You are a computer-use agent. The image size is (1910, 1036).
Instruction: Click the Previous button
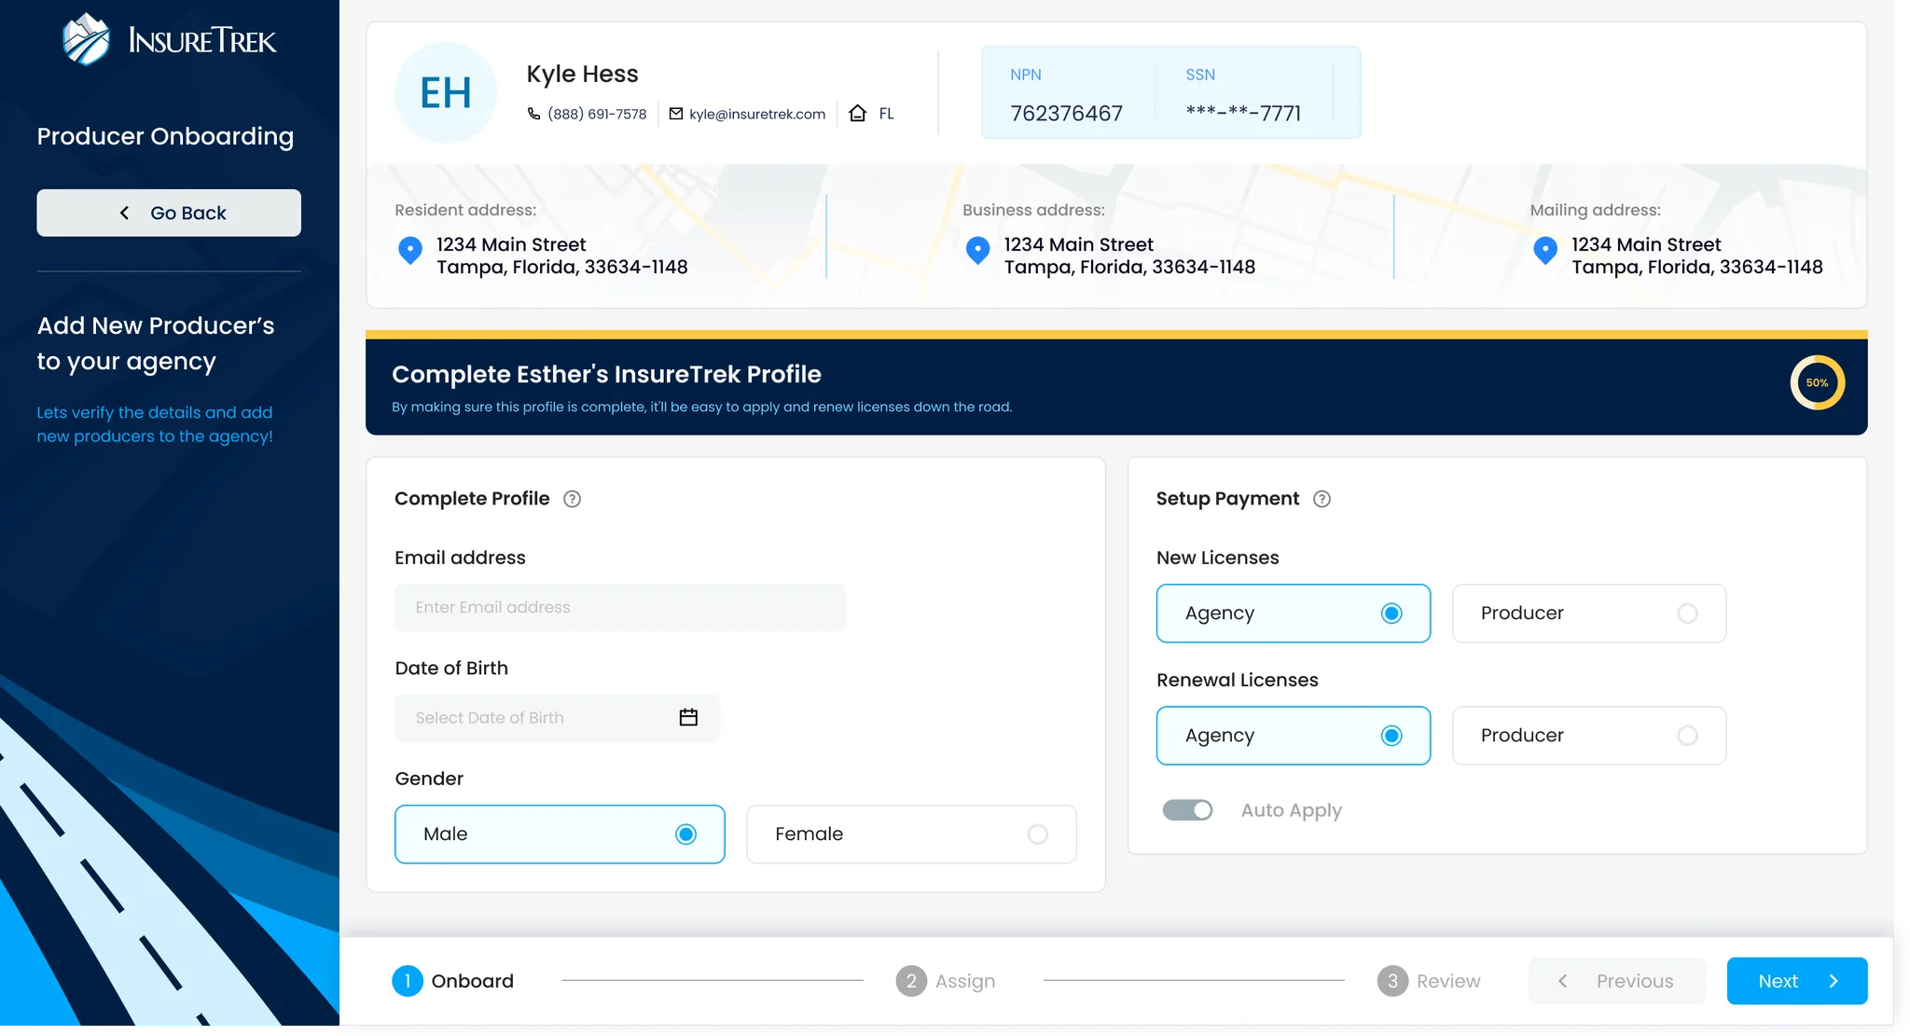coord(1616,980)
